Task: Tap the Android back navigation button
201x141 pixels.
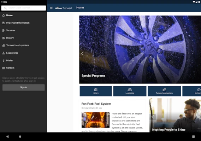Action: (7, 137)
